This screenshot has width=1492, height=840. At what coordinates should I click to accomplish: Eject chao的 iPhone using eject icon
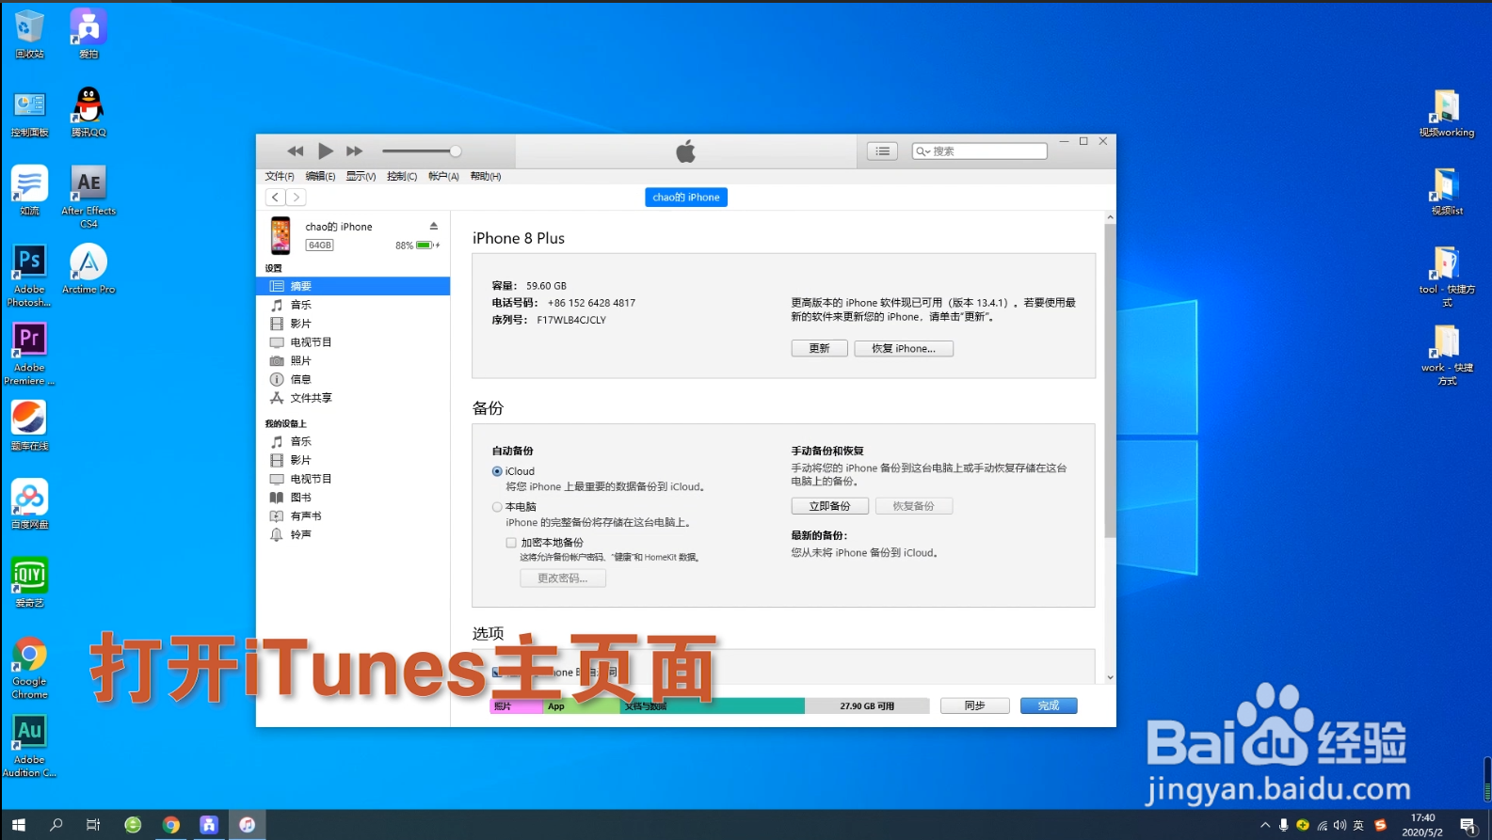click(x=434, y=226)
